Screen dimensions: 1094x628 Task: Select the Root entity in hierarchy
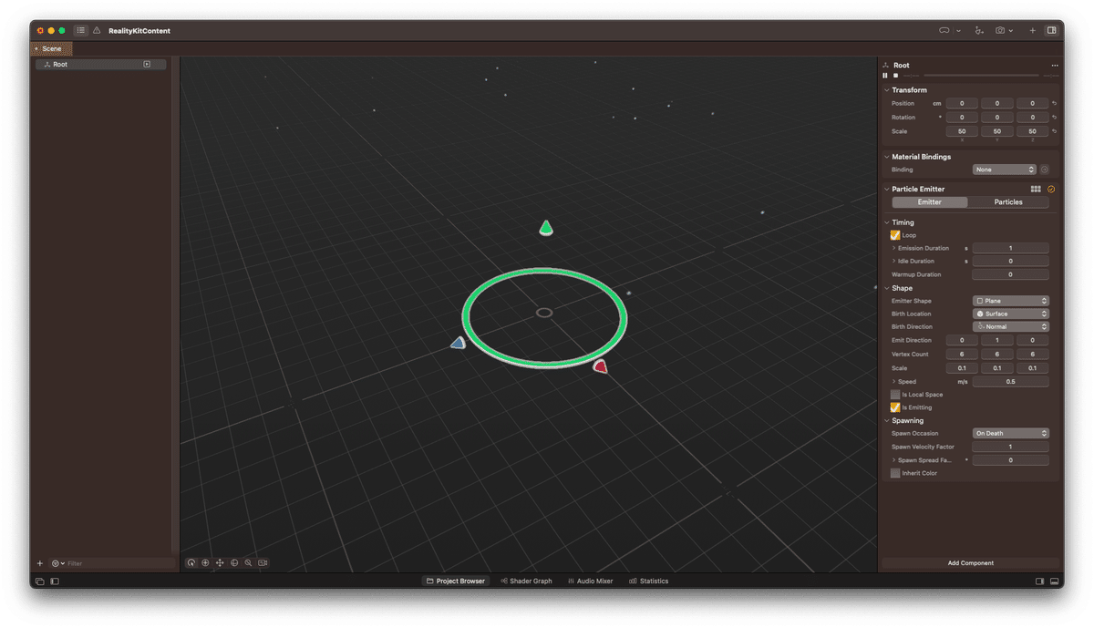click(100, 65)
